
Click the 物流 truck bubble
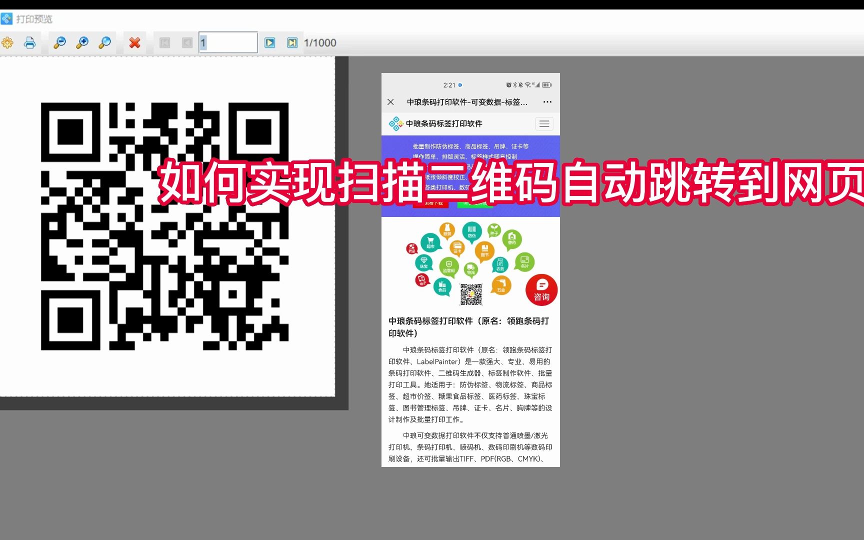tap(471, 269)
